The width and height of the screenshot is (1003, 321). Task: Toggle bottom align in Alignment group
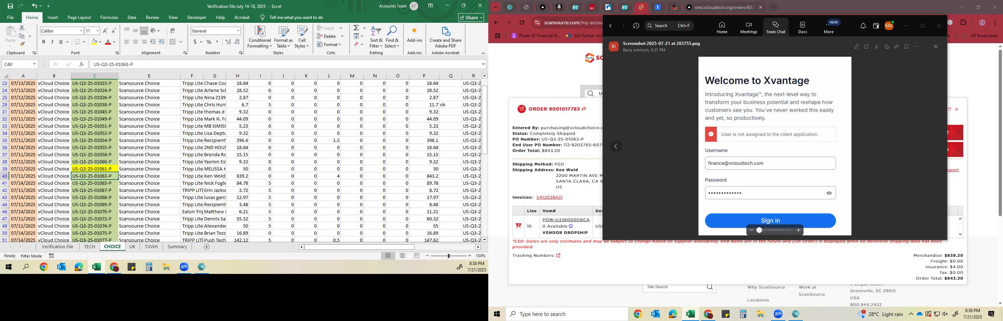point(144,31)
